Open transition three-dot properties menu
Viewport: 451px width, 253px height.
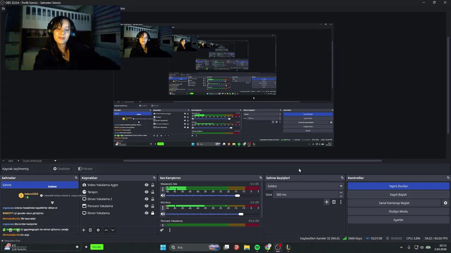point(341,202)
